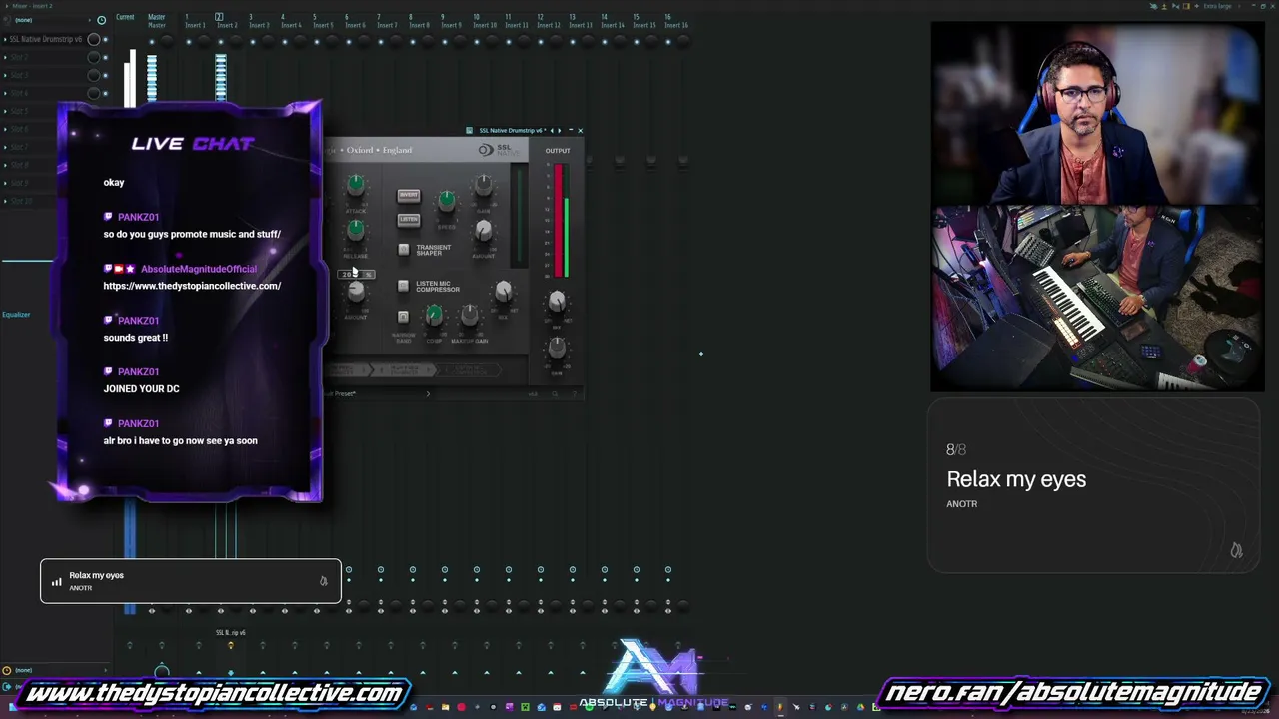
Task: Click the Insert 2 SSL plugin label below fader
Action: [x=231, y=633]
